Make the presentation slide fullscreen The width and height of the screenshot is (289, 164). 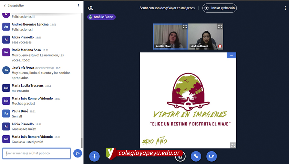click(233, 145)
